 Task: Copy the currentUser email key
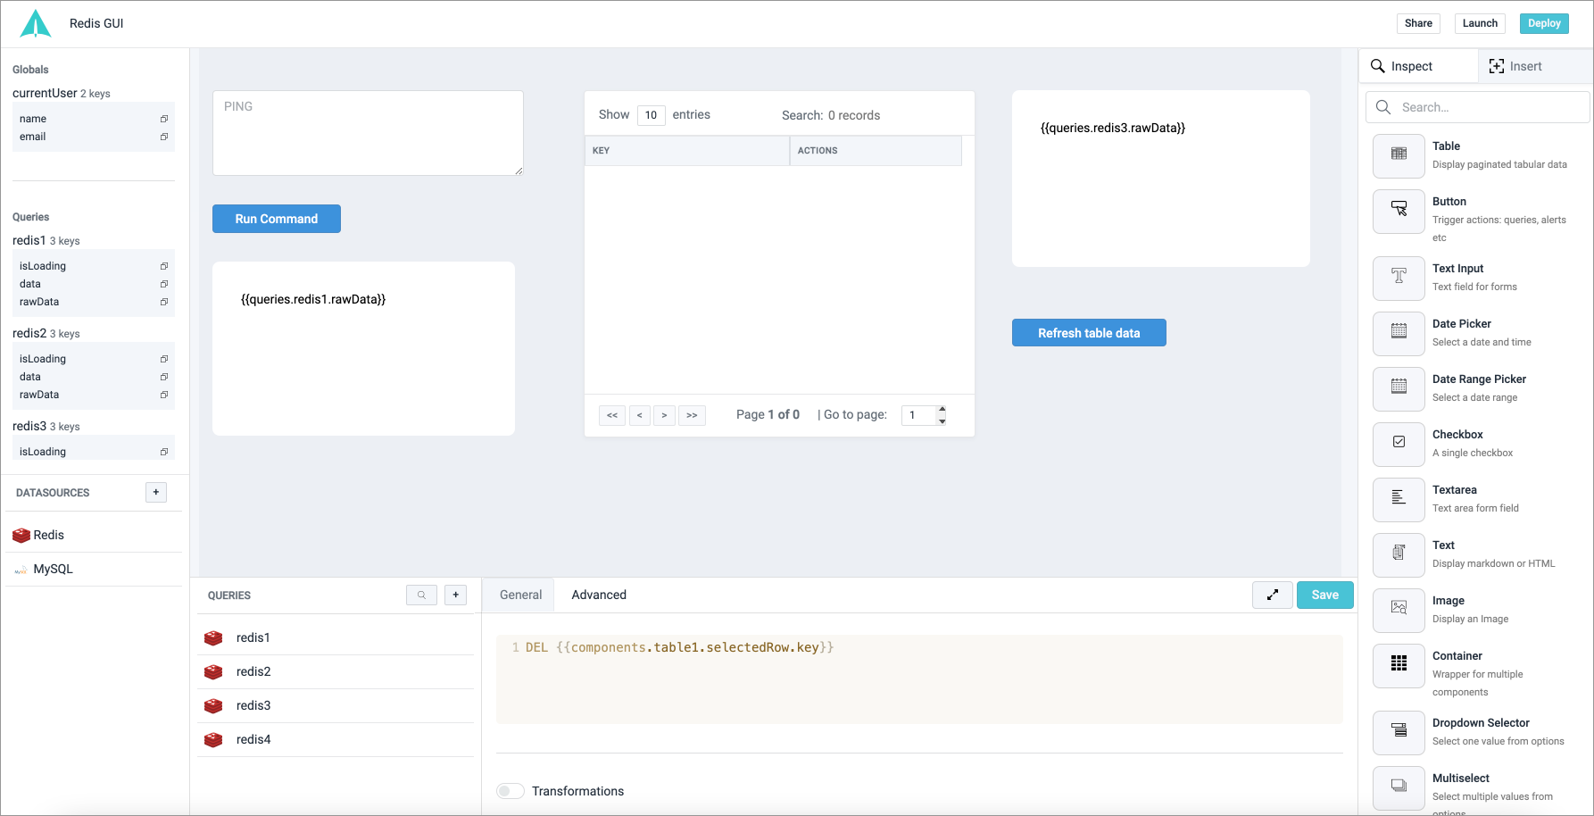click(x=164, y=137)
